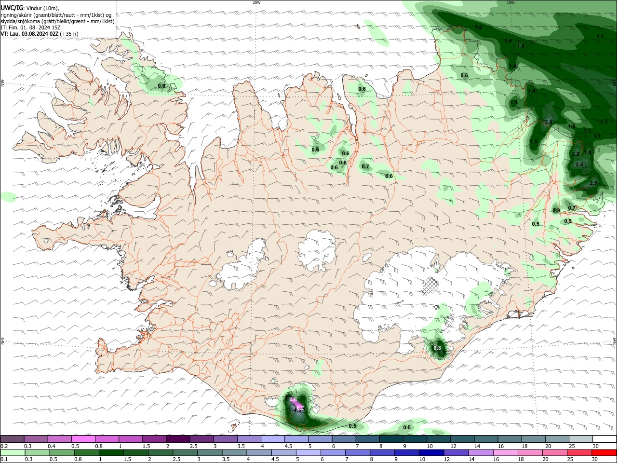Click the 15W longitude label at top
617x463 pixels.
click(511, 2)
